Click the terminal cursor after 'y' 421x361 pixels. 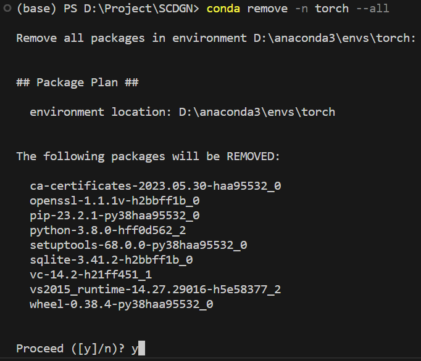(x=142, y=348)
